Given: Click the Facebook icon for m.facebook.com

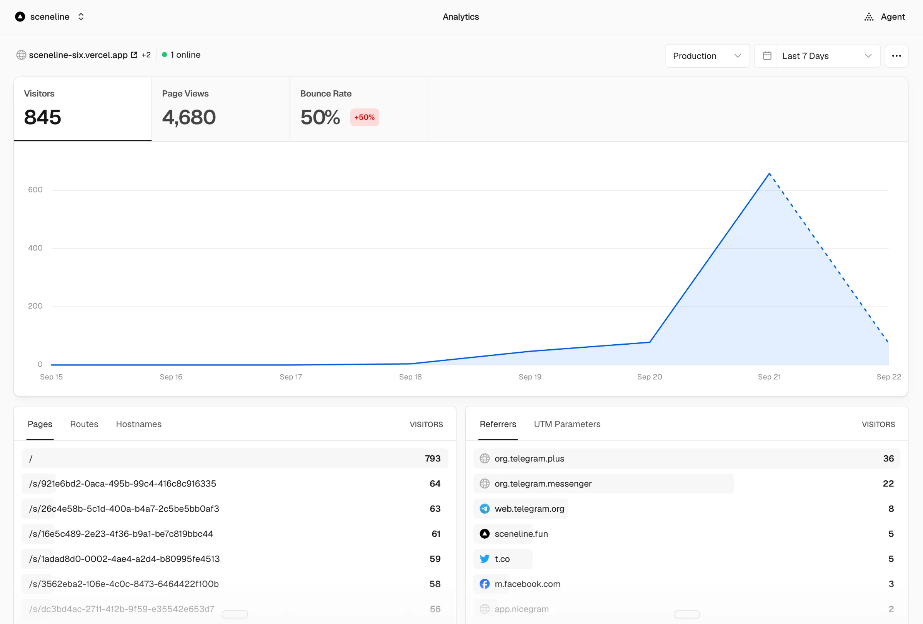Looking at the screenshot, I should click(485, 584).
